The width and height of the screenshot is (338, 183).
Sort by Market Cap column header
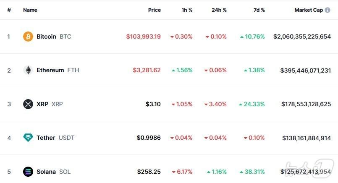pos(309,10)
